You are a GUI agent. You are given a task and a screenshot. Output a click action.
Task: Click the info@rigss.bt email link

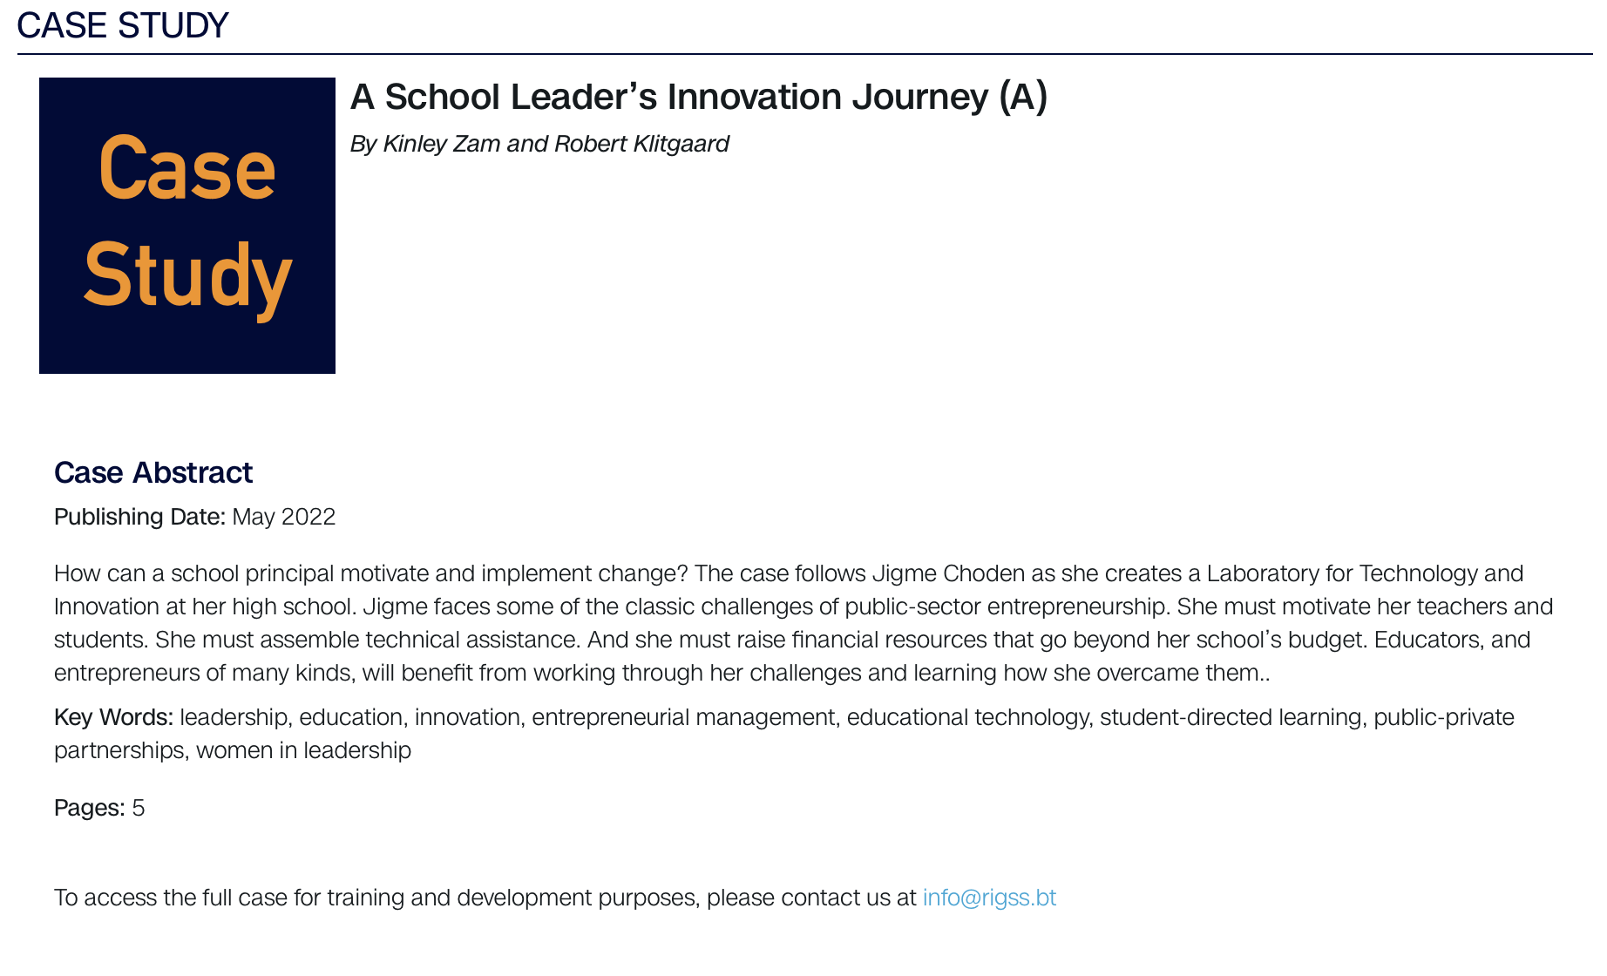click(989, 898)
